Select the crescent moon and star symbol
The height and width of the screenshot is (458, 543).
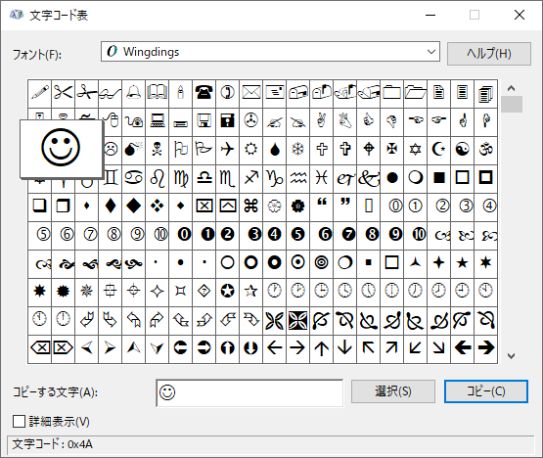[x=438, y=150]
